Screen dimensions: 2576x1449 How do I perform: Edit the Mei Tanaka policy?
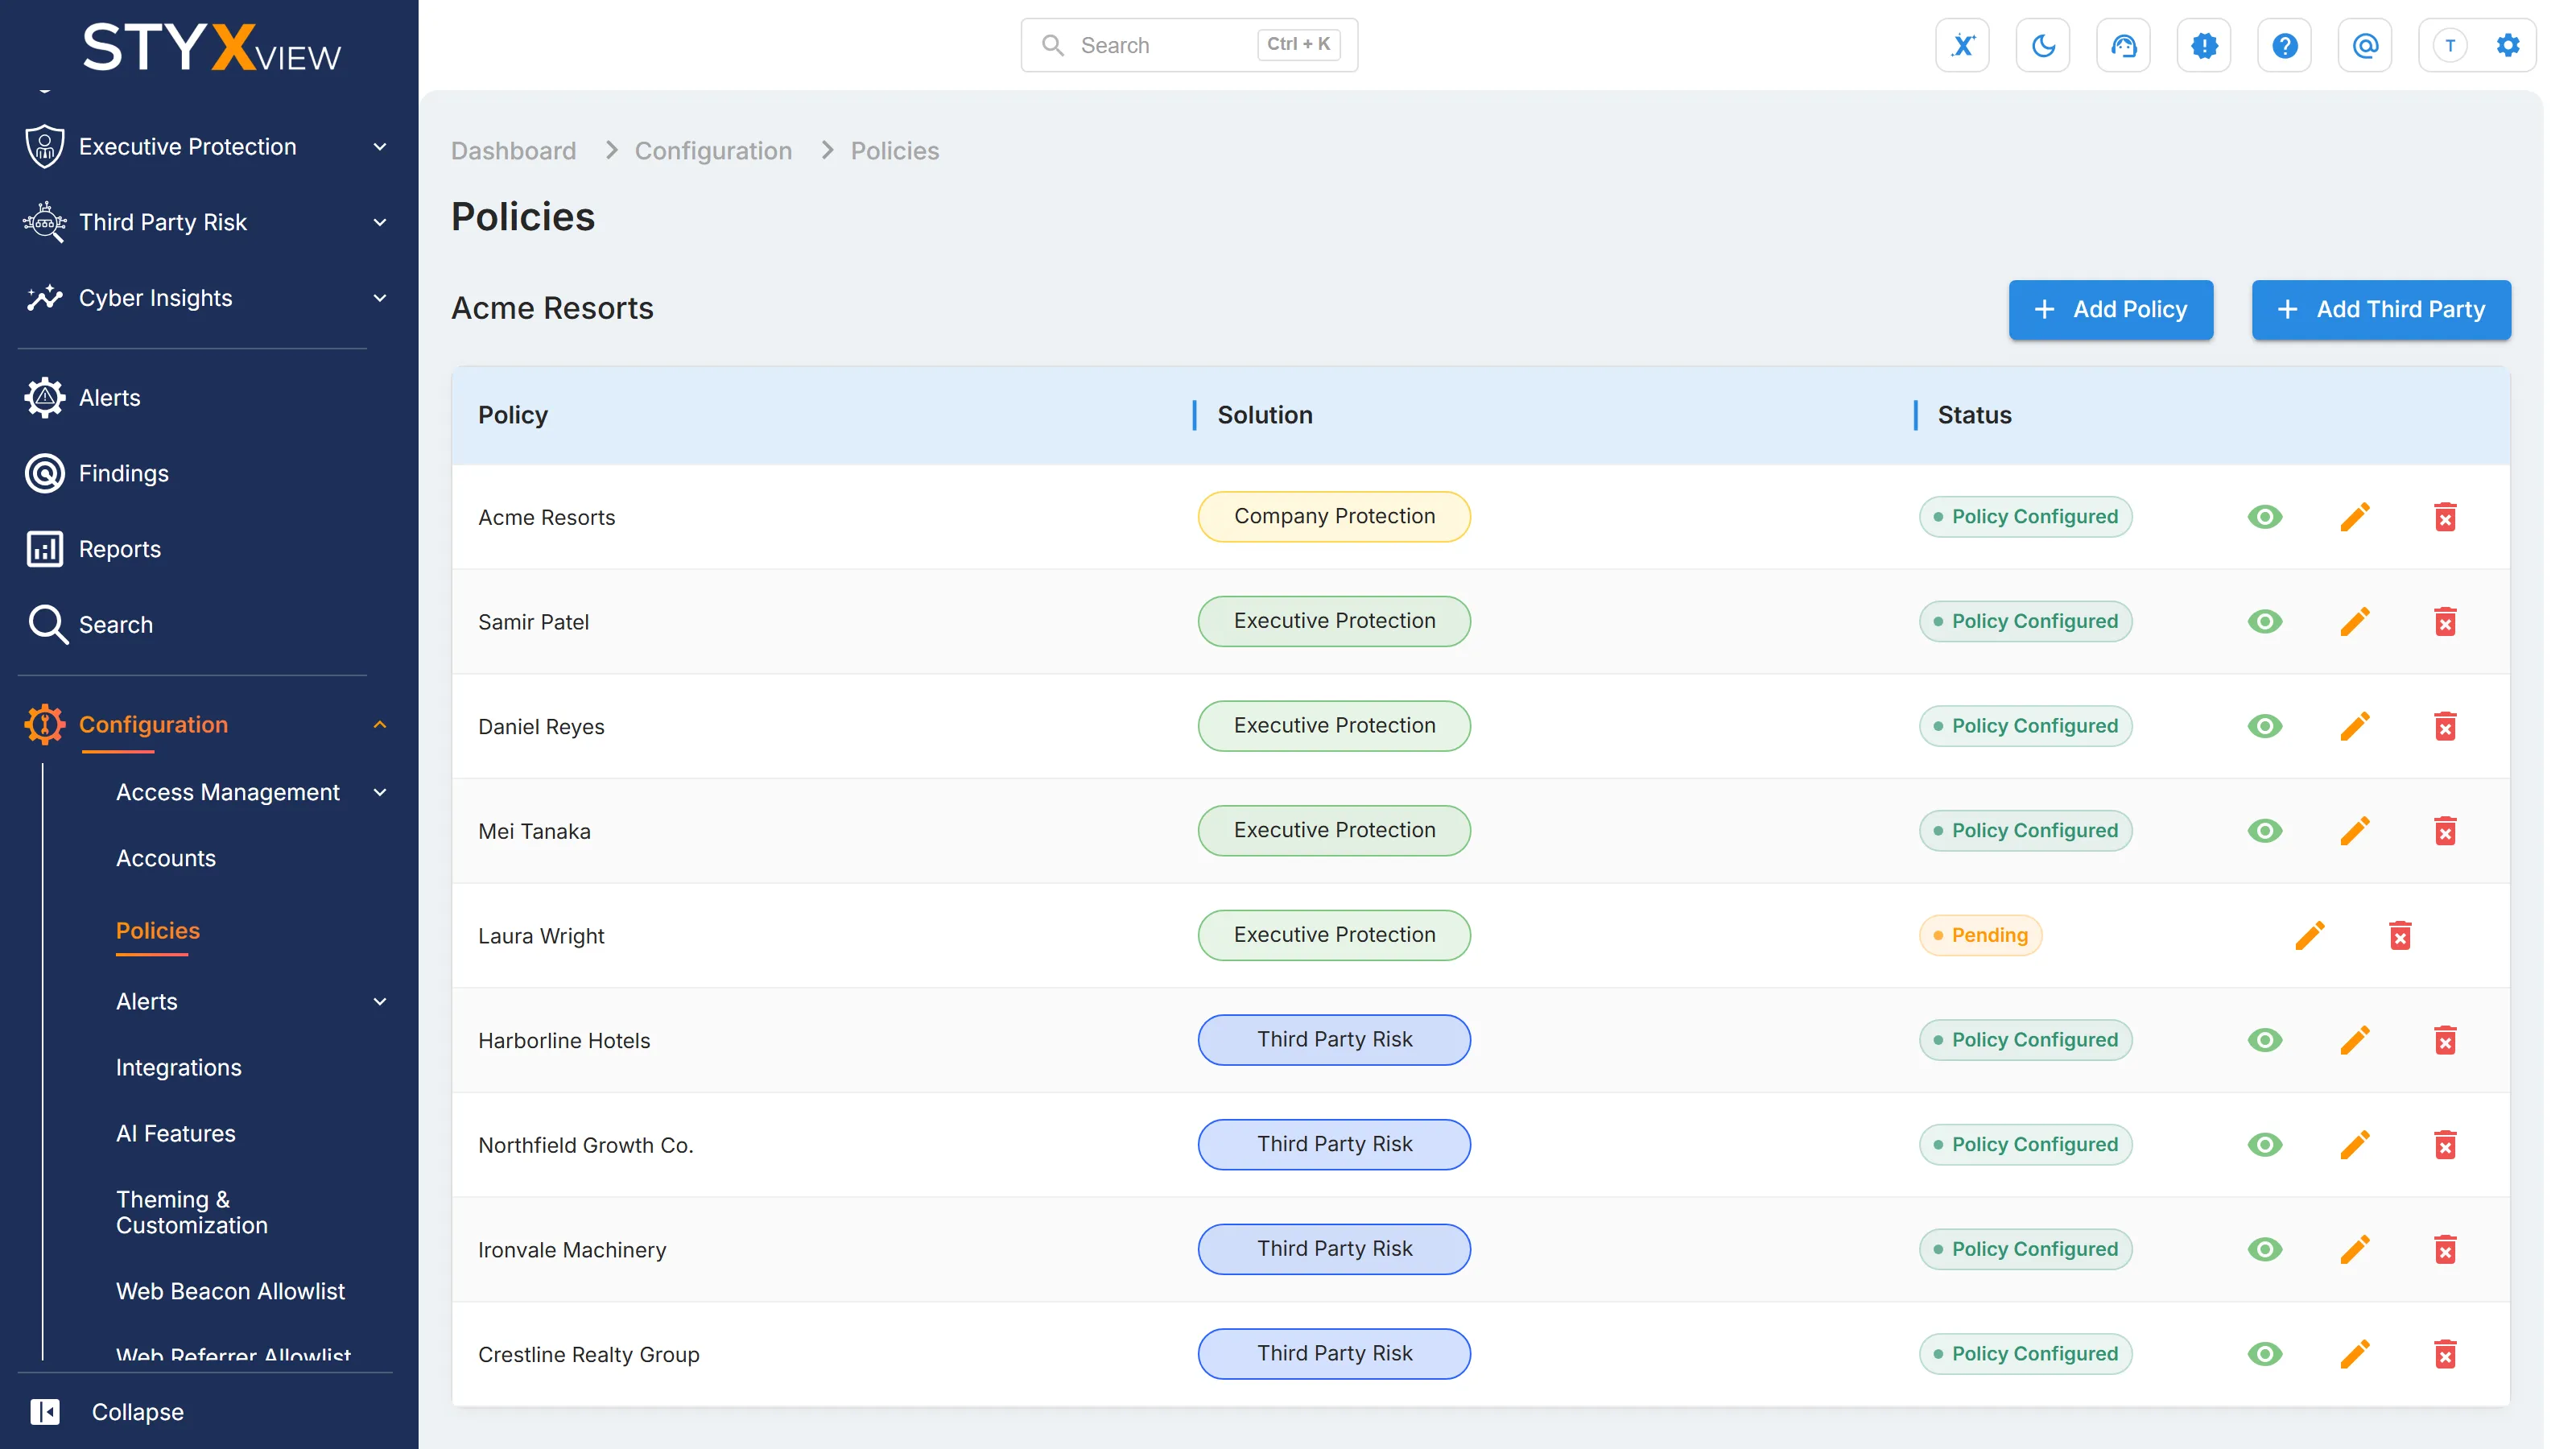tap(2355, 831)
